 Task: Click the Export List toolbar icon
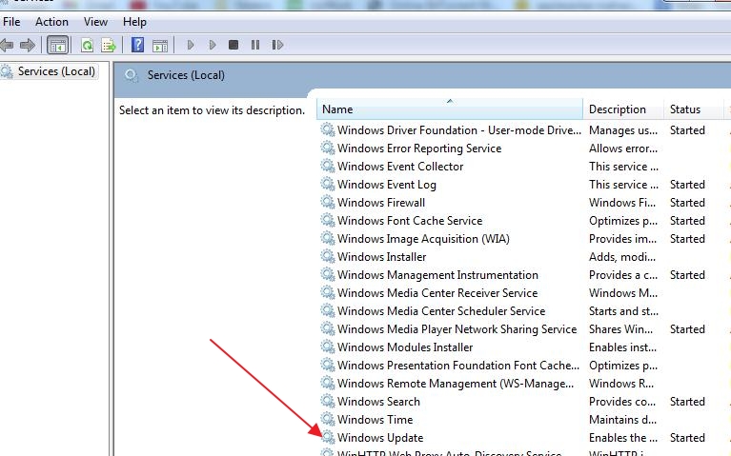(x=109, y=45)
